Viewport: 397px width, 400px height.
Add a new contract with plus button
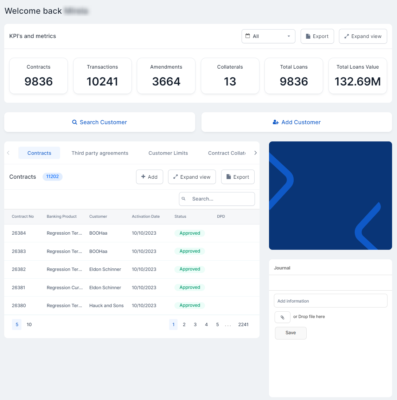click(x=149, y=177)
